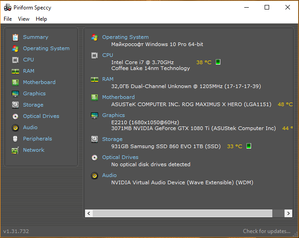
Task: Click the horizontal scrollbar thumb
Action: (182, 214)
